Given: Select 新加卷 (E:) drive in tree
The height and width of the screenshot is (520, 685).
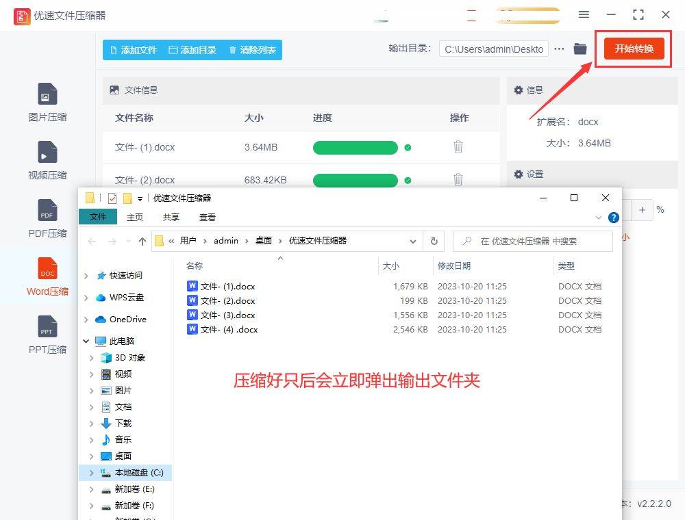Looking at the screenshot, I should pyautogui.click(x=134, y=489).
